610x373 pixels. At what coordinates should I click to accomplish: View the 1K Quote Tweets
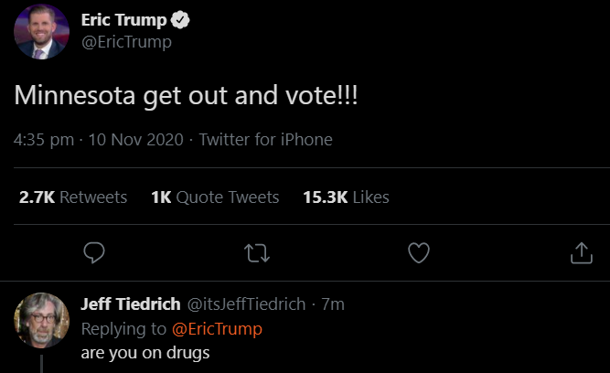click(215, 197)
